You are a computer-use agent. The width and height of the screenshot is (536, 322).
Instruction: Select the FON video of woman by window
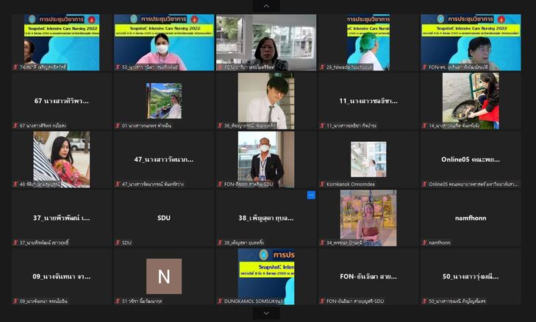pos(266,43)
